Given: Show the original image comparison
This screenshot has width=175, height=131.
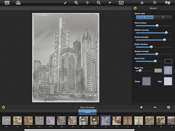Looking at the screenshot, I should (121, 3).
